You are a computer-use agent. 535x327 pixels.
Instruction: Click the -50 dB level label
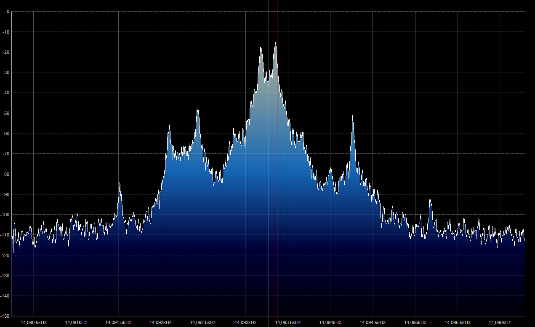click(x=6, y=113)
